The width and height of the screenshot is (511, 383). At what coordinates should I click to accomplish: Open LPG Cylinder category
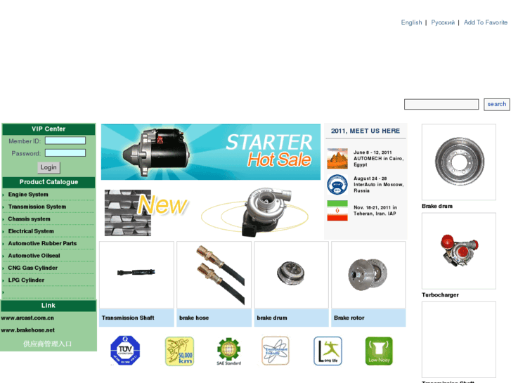[x=26, y=280]
